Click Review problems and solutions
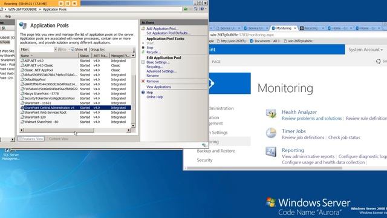The image size is (387, 218). coord(312,119)
